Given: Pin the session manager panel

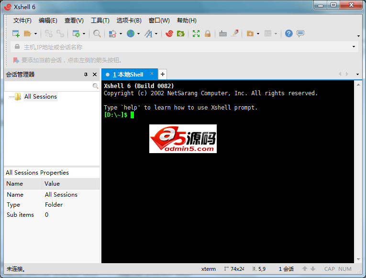Looking at the screenshot, I should [86, 75].
